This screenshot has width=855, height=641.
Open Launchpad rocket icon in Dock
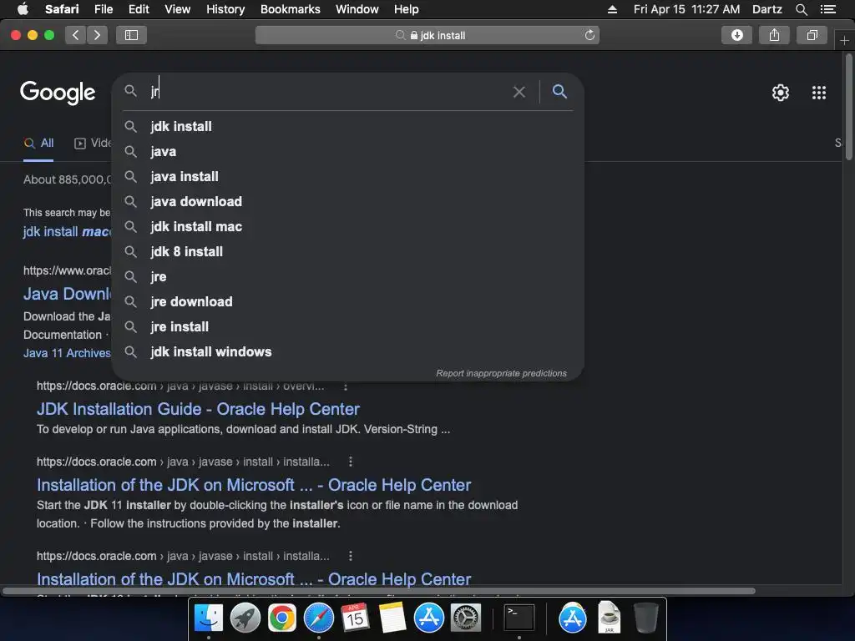tap(245, 618)
